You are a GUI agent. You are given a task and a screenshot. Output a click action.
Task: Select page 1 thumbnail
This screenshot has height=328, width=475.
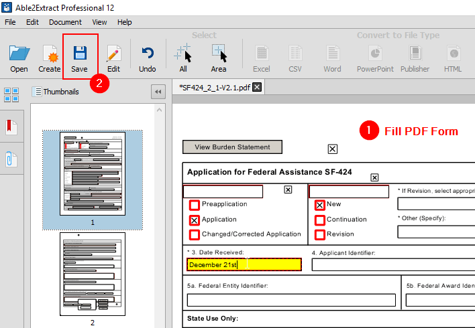coord(93,173)
